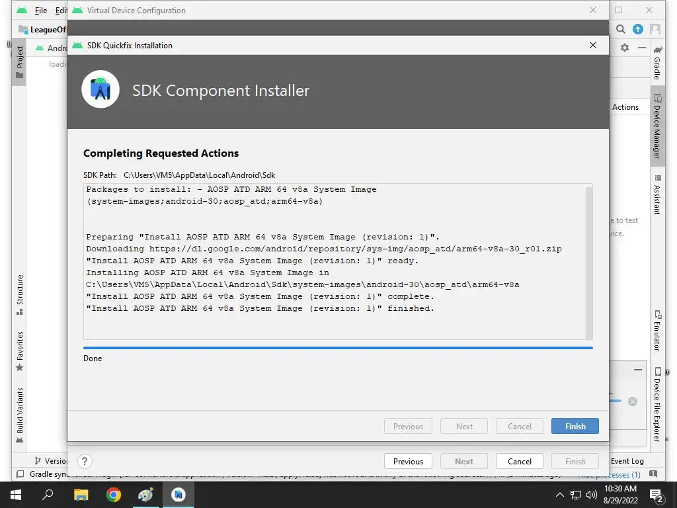
Task: Close the Virtual Device Configuration window
Action: pyautogui.click(x=593, y=10)
